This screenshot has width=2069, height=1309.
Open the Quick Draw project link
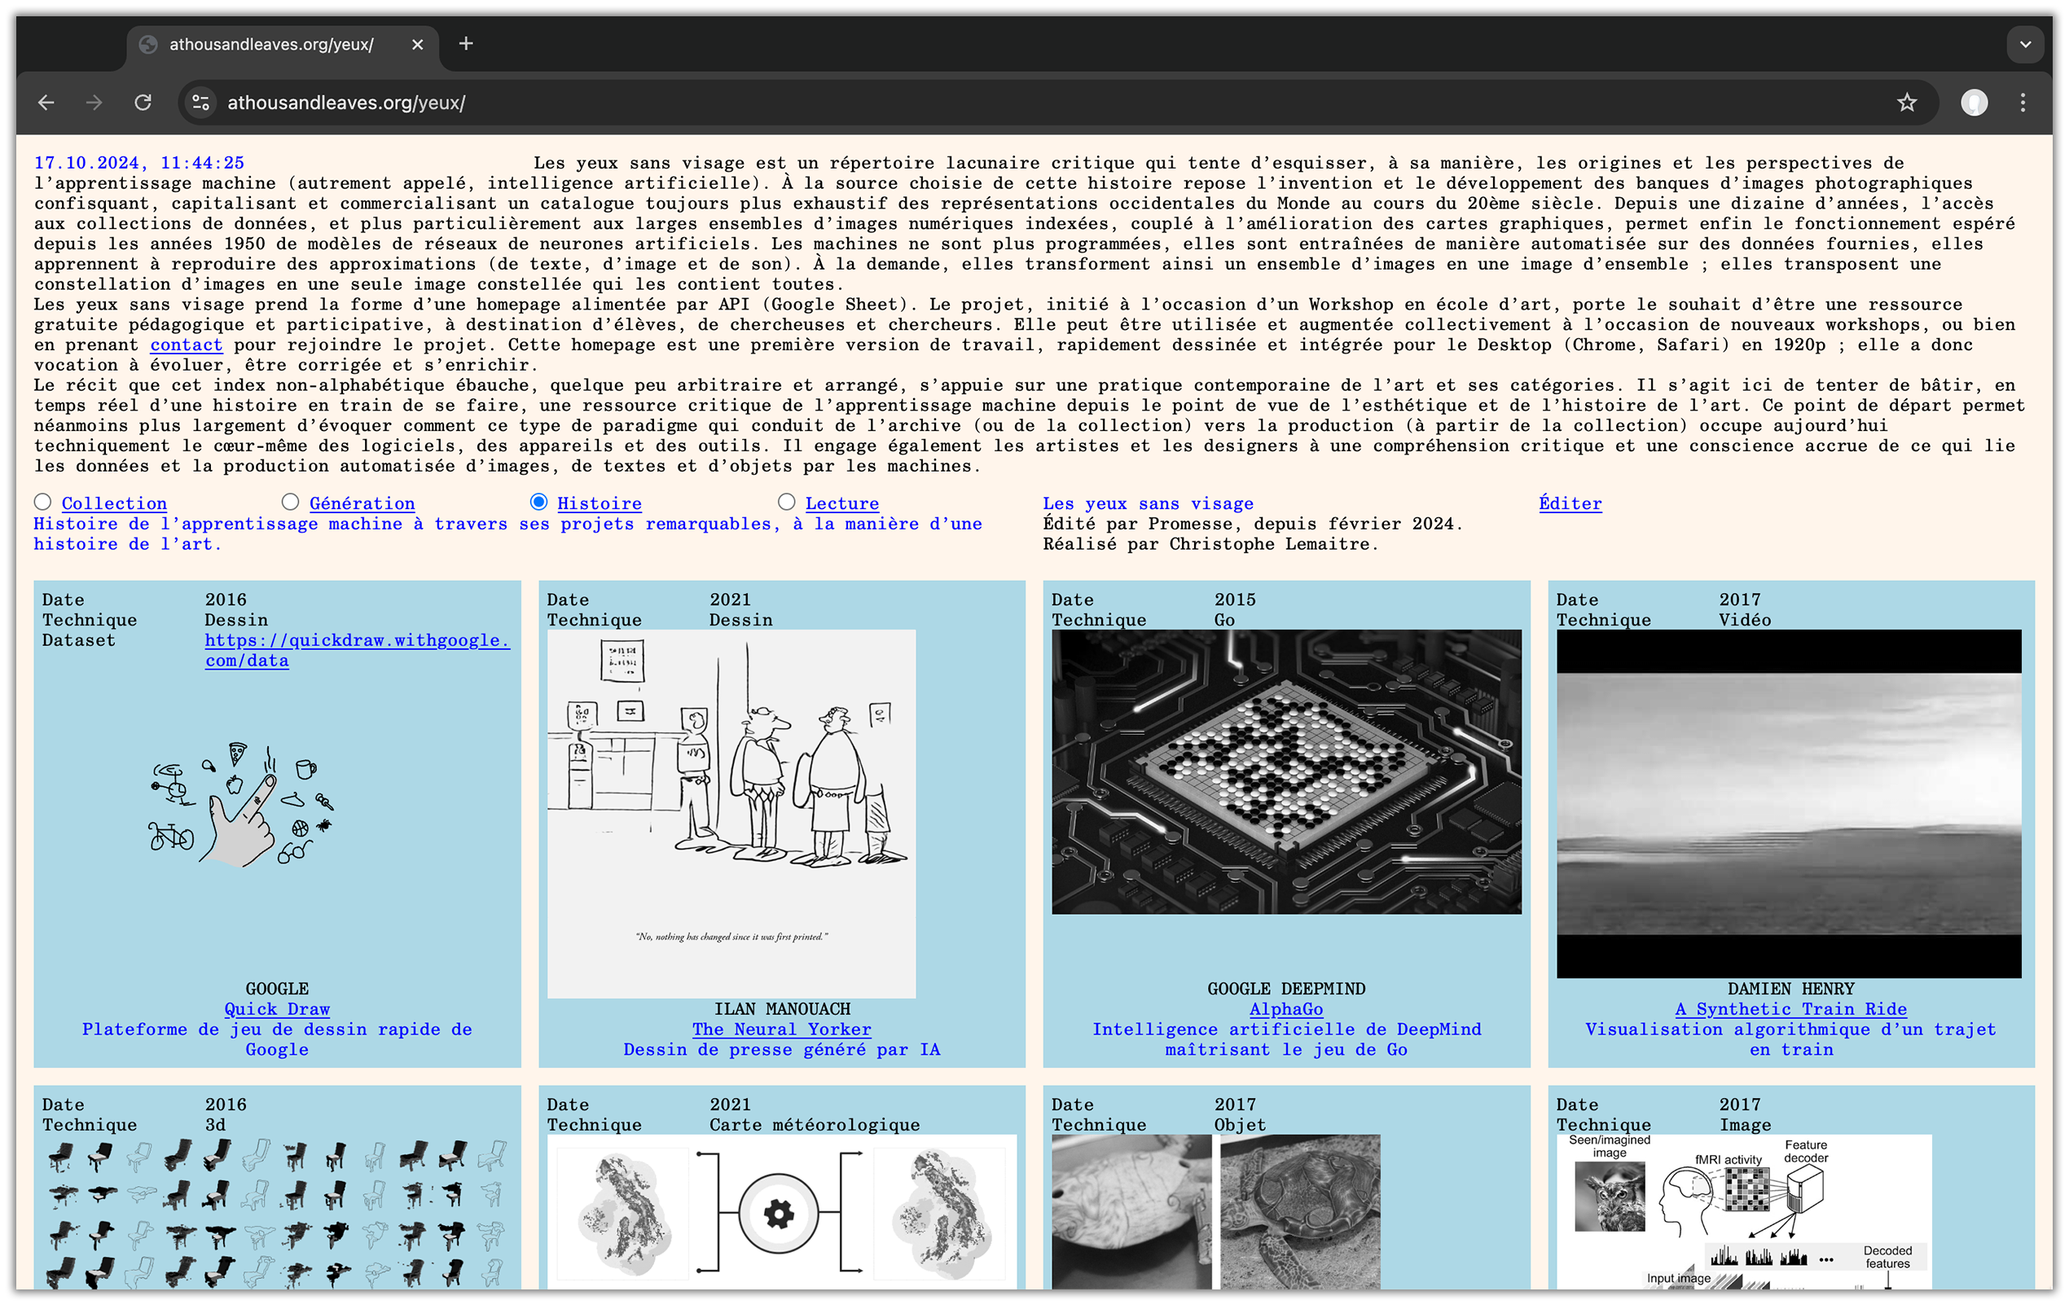coord(277,1009)
